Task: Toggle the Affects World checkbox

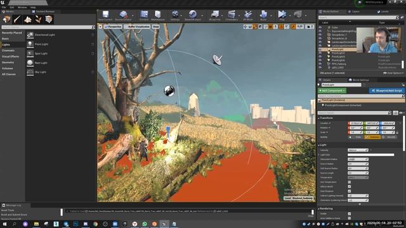Action: pyautogui.click(x=350, y=187)
